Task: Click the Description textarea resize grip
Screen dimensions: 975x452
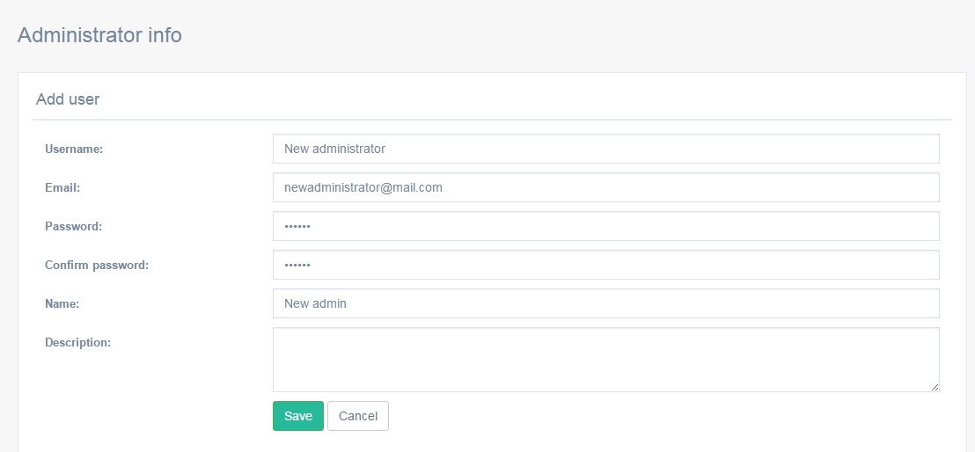Action: [935, 387]
